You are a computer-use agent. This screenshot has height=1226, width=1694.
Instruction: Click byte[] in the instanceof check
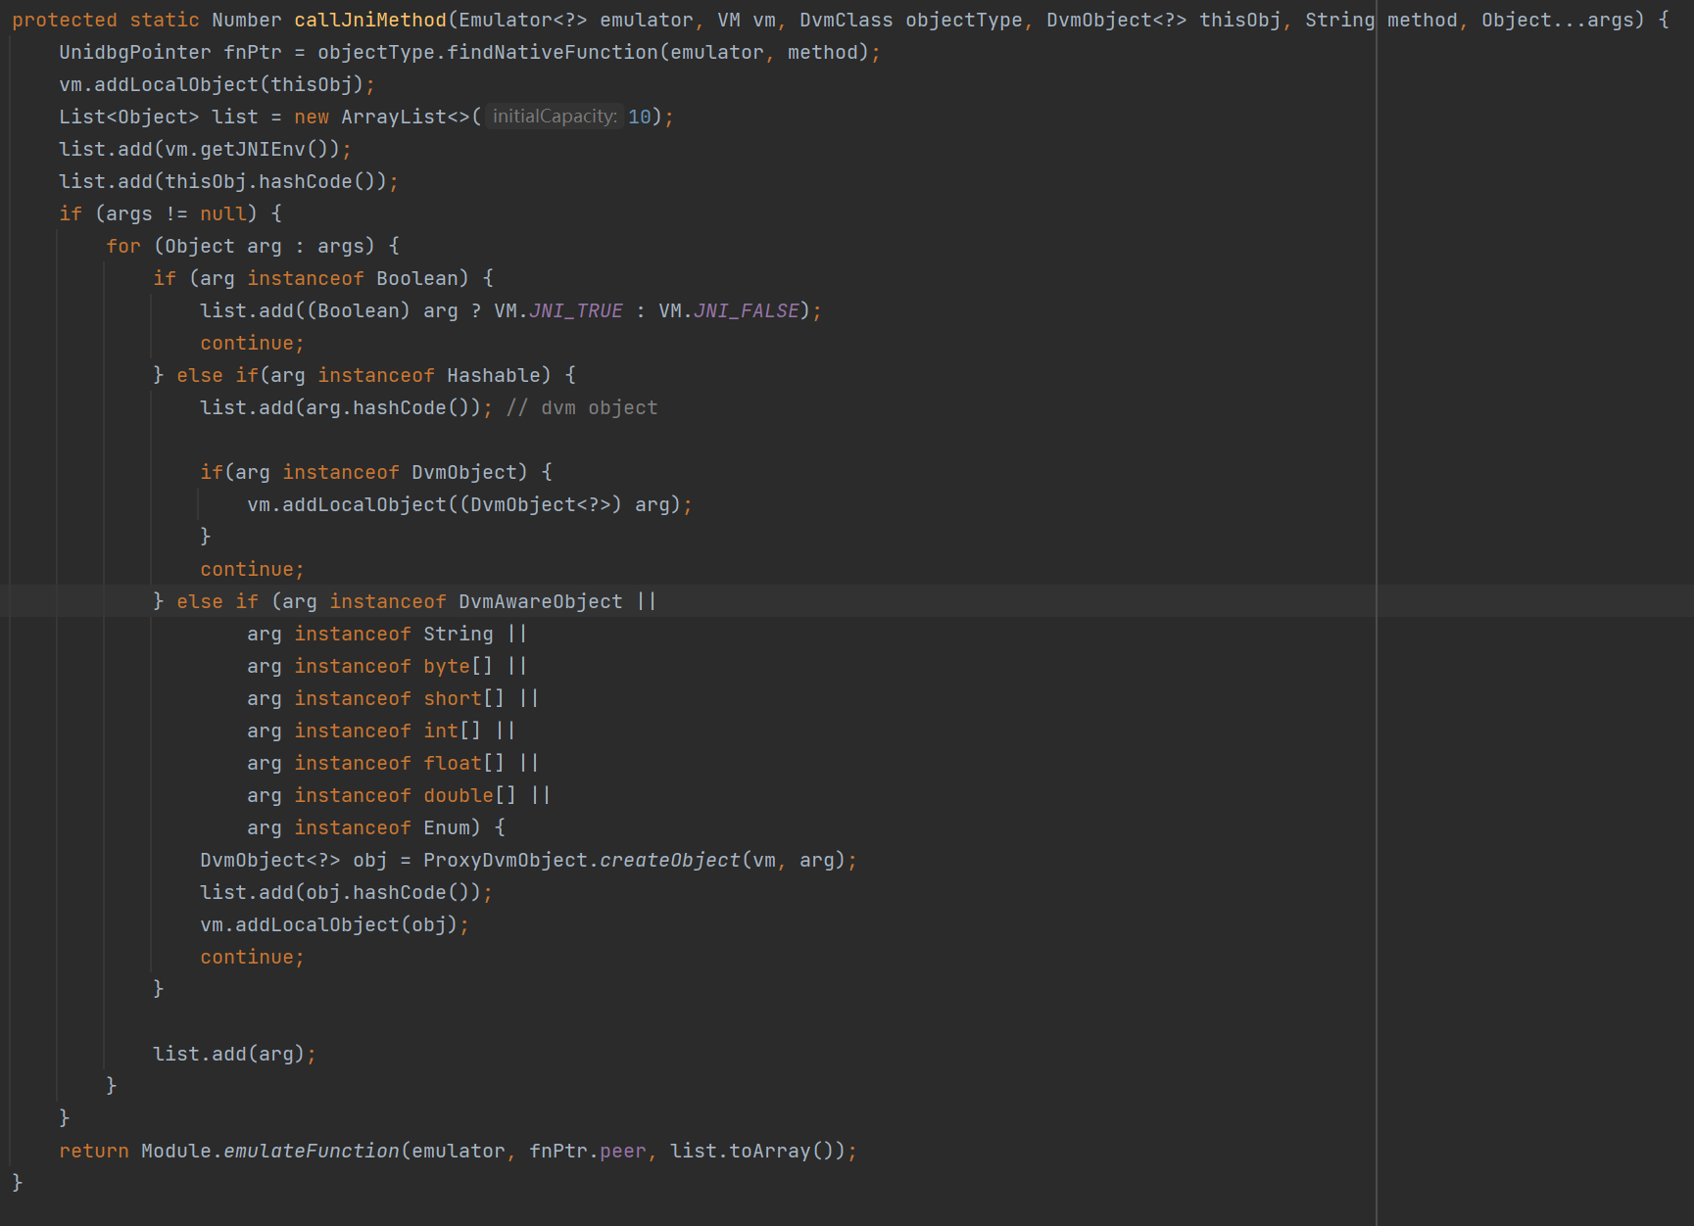click(x=458, y=666)
